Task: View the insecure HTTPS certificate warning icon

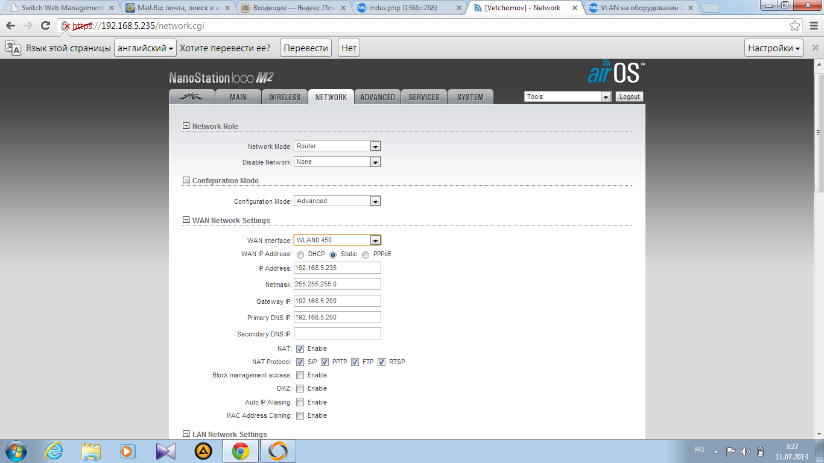Action: 66,26
